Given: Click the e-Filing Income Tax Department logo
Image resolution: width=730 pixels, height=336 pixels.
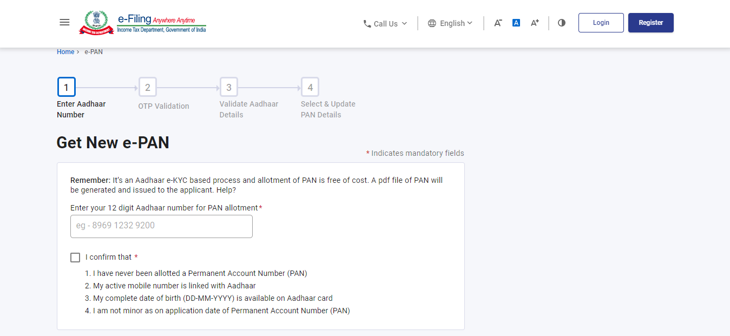Looking at the screenshot, I should tap(142, 22).
